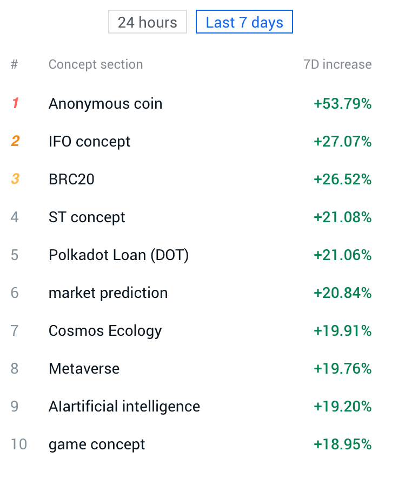The image size is (398, 478).
Task: Click the yellow rank 3 badge
Action: click(x=15, y=178)
